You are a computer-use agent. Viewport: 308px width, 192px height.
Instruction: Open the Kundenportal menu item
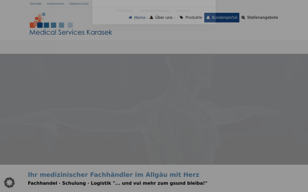pos(222,17)
